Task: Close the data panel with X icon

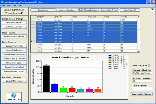Action: 152,10
